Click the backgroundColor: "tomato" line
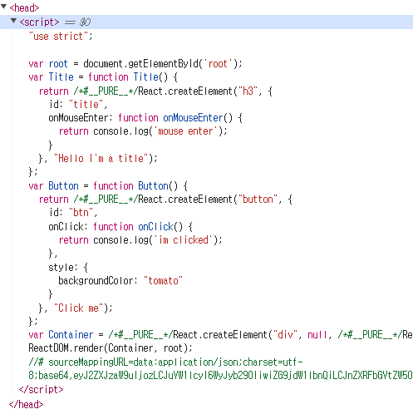Screen dimensions: 413x414 coord(120,281)
